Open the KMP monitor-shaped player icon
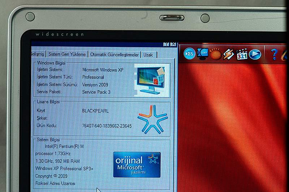 [203, 54]
